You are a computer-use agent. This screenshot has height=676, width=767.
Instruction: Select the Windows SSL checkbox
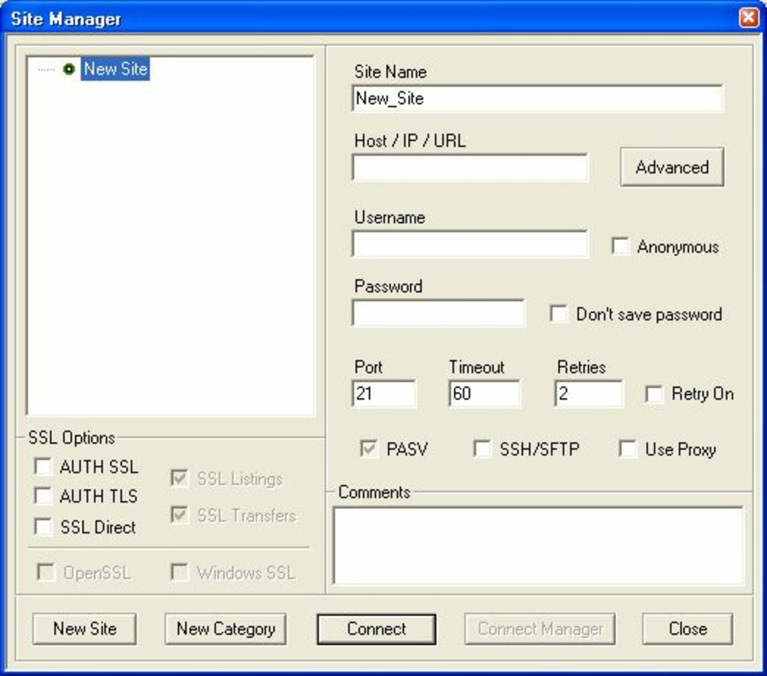[x=180, y=572]
